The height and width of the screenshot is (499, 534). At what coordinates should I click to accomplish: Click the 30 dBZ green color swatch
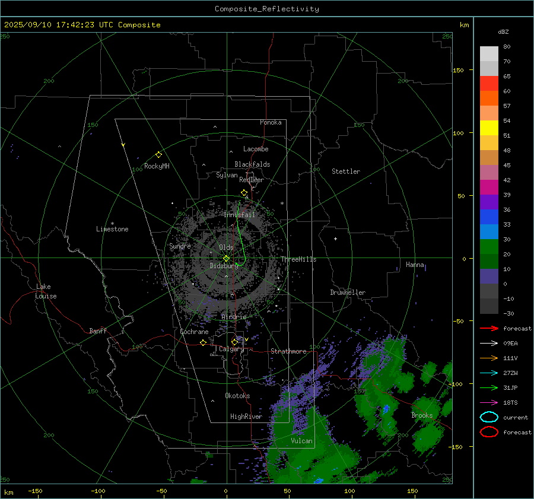point(489,247)
